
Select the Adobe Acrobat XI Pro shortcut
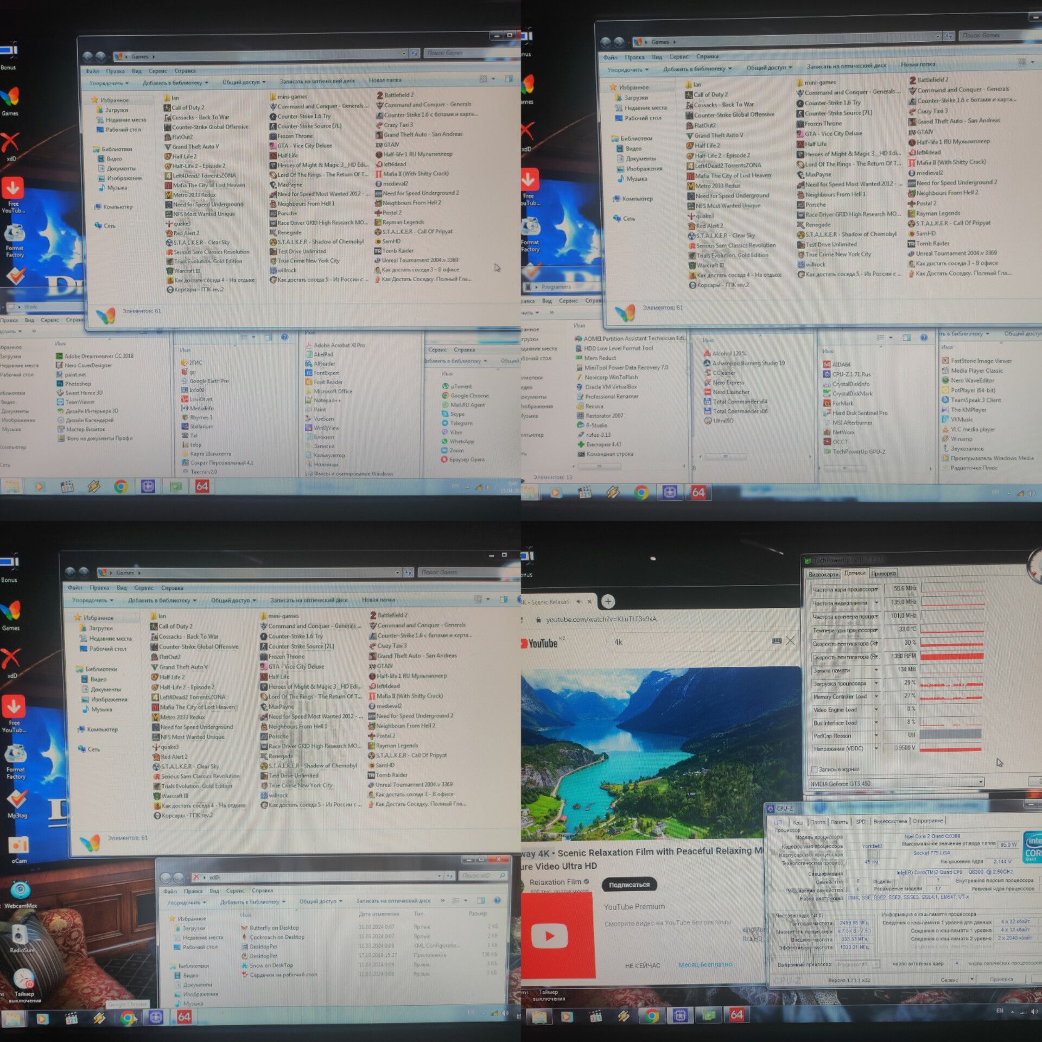pos(335,345)
